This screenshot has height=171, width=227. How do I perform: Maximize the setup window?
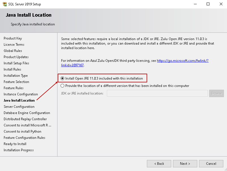click(x=208, y=4)
